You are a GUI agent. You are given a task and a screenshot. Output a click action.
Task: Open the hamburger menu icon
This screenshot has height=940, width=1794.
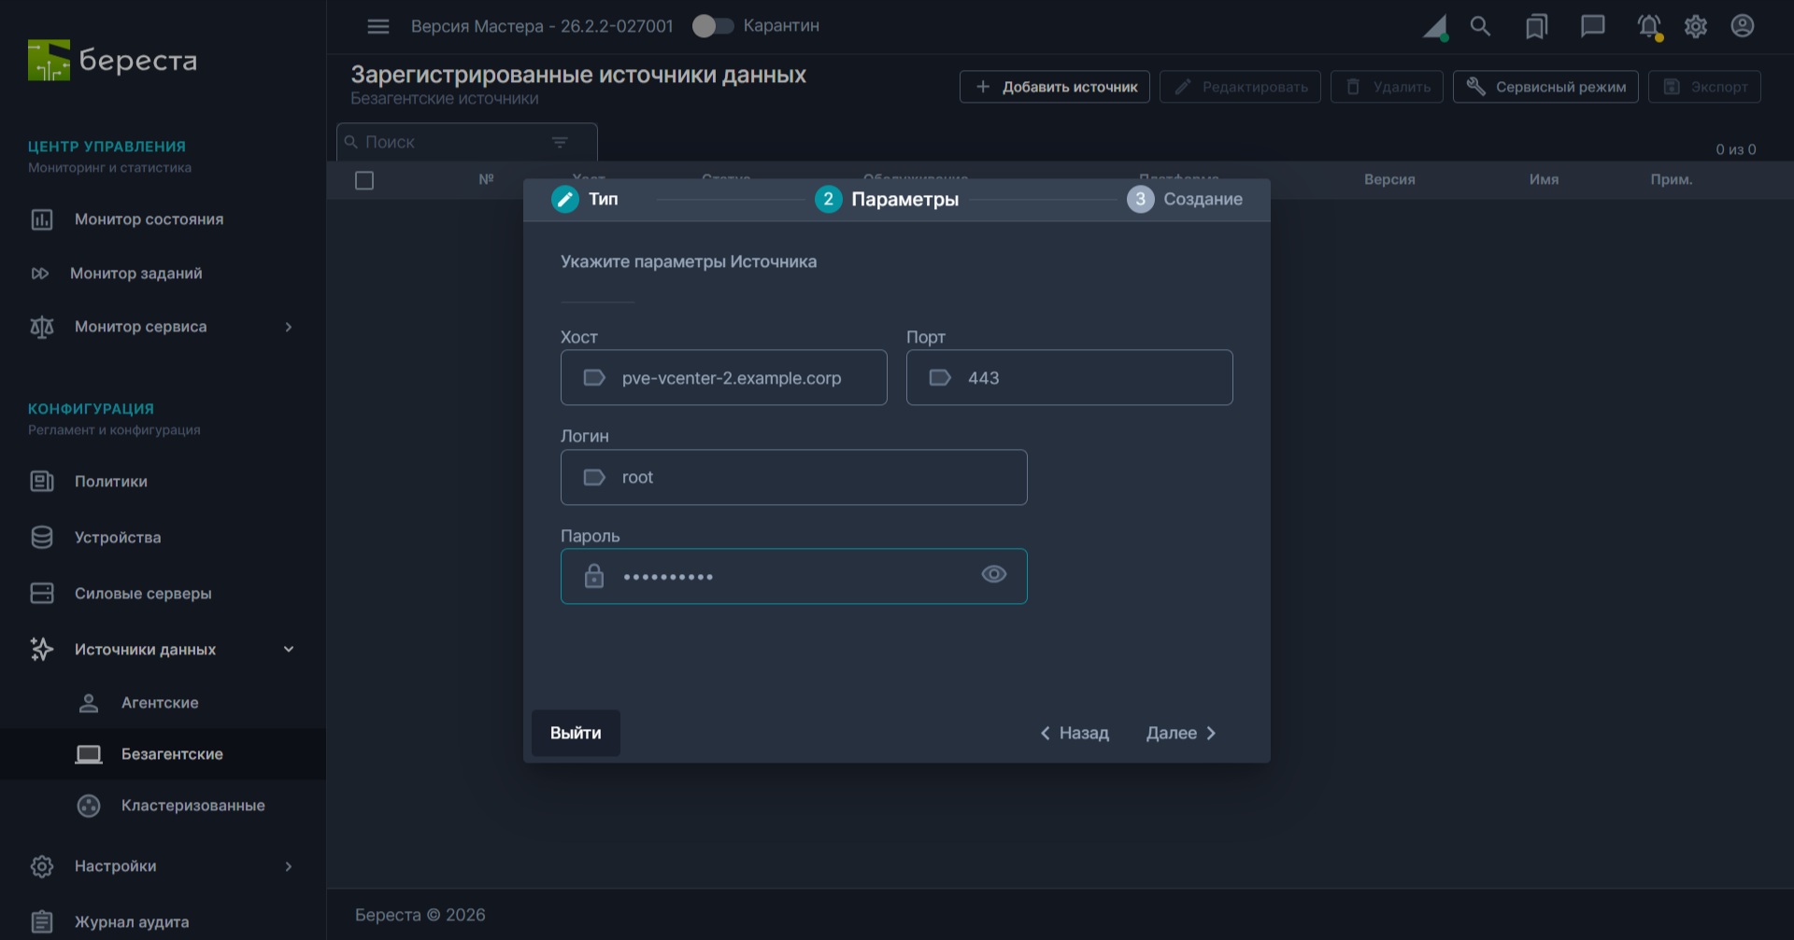click(x=378, y=26)
